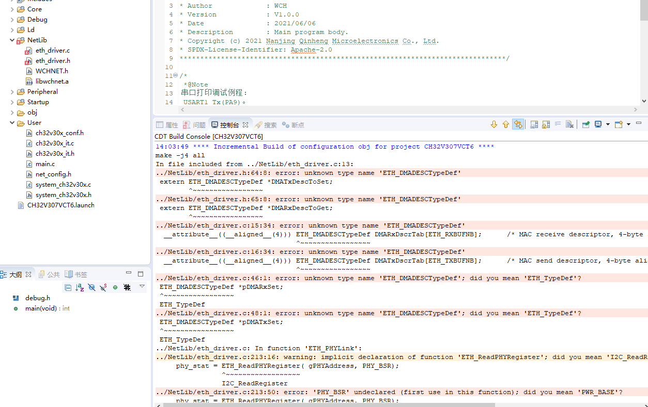Open the outline view menu triangle
Viewport: 648px width, 407px height.
point(142,286)
